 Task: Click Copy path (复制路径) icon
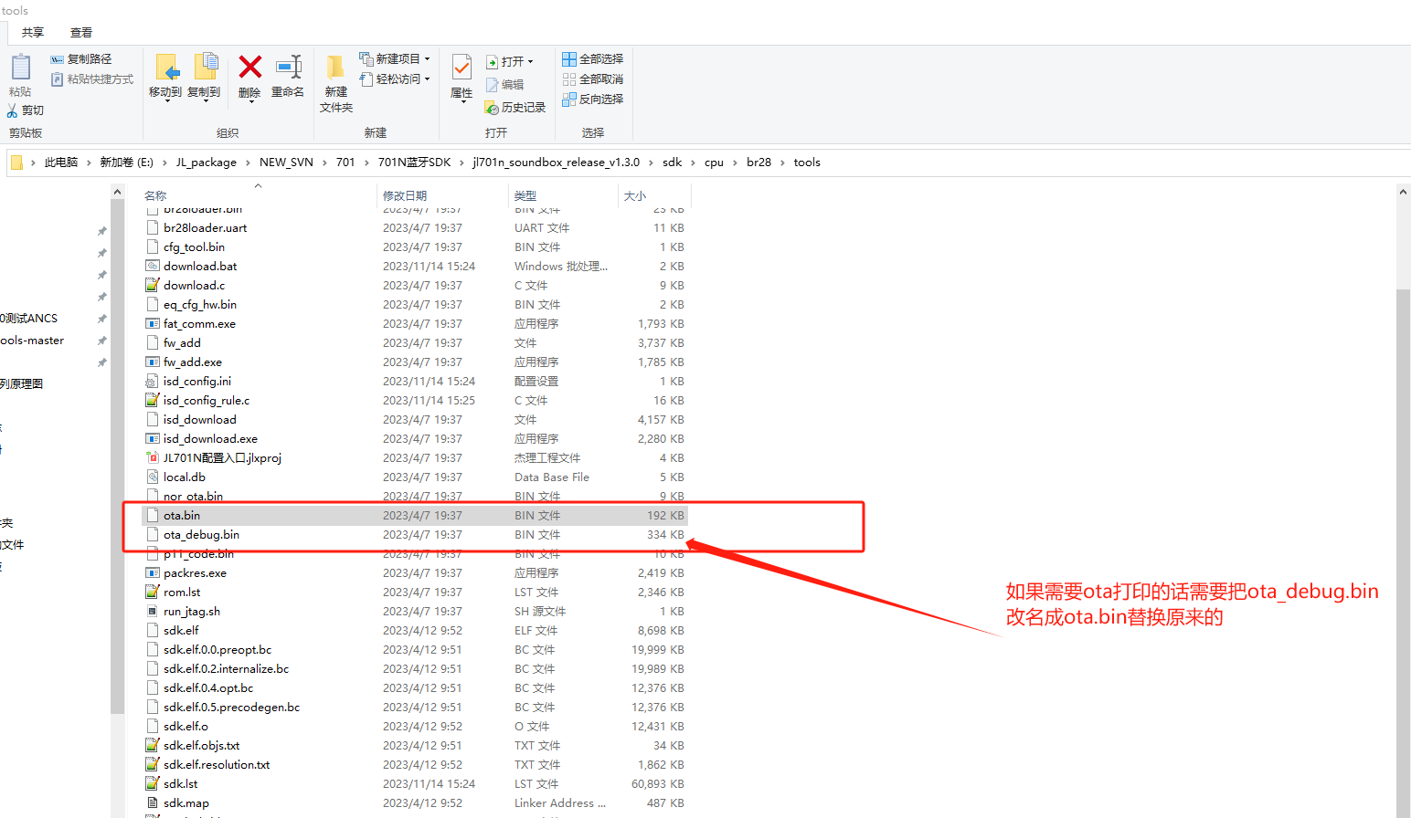pyautogui.click(x=57, y=59)
